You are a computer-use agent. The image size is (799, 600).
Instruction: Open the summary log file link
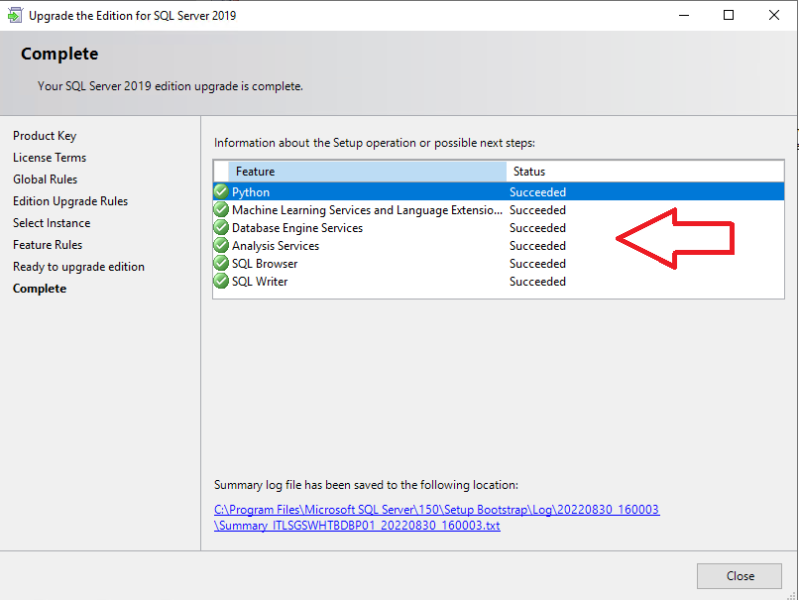(437, 518)
